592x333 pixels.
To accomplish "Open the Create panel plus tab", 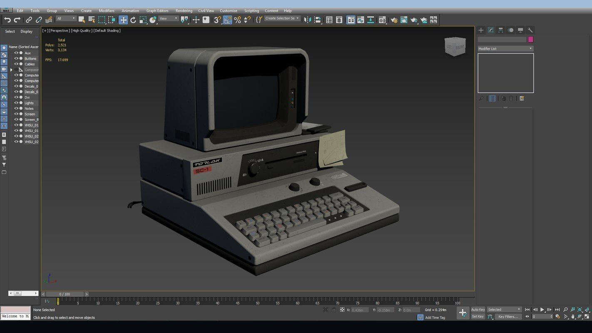I will point(481,30).
